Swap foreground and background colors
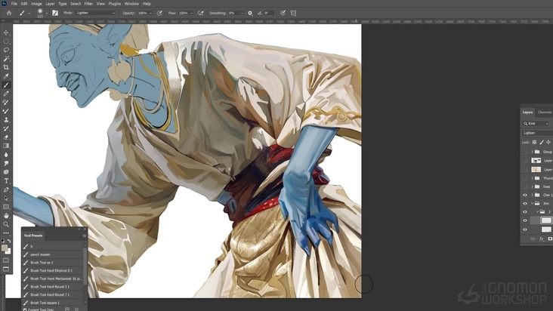 [9, 242]
